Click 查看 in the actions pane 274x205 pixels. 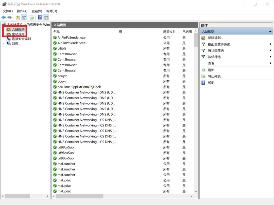click(211, 64)
